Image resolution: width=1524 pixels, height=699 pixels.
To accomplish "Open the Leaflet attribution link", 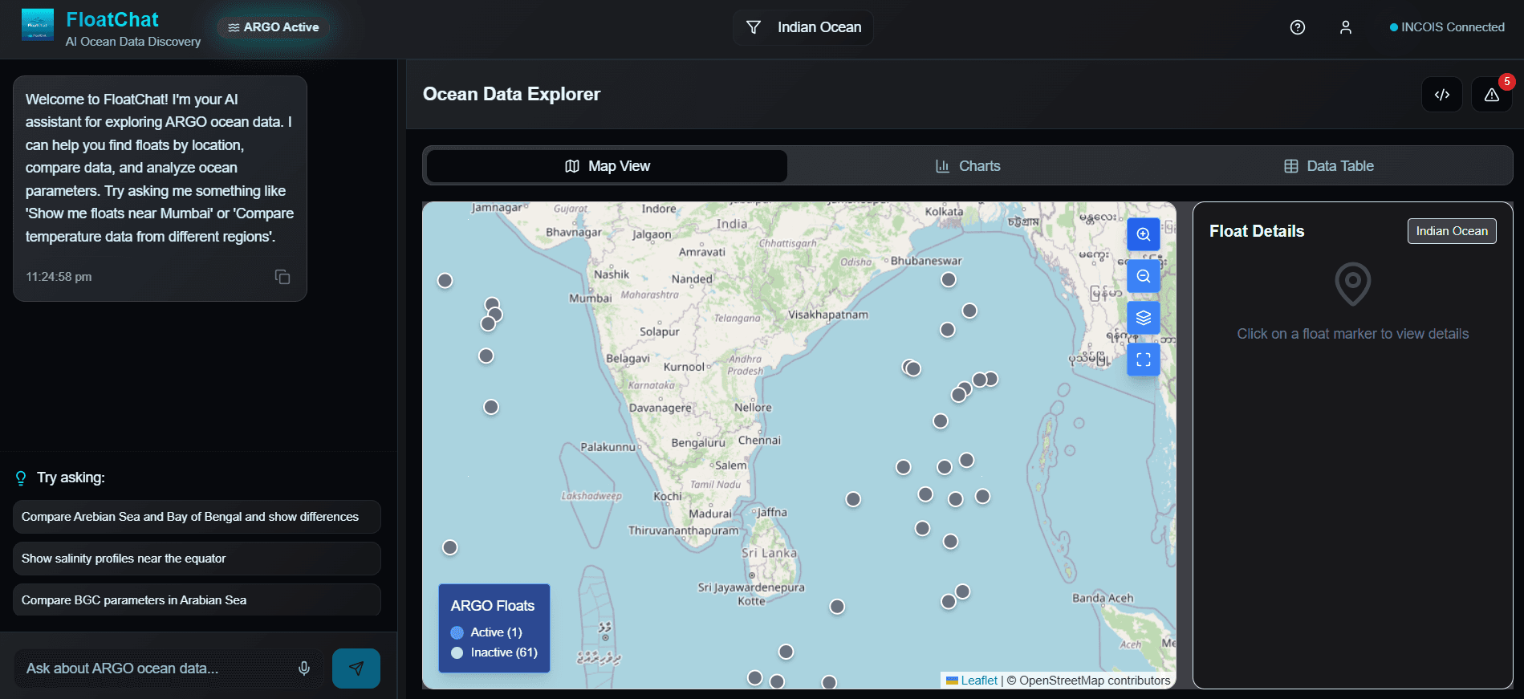I will pyautogui.click(x=978, y=681).
